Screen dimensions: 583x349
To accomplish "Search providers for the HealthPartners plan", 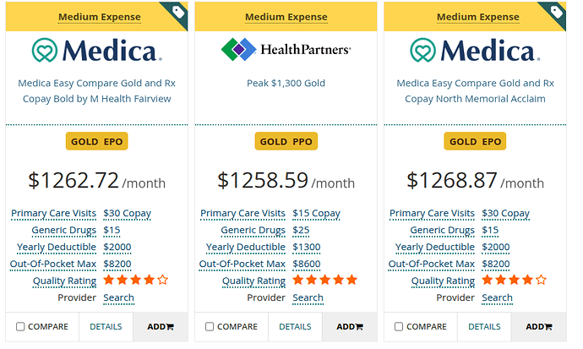I will 308,297.
